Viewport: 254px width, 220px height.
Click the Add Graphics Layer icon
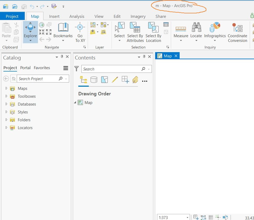point(103,32)
